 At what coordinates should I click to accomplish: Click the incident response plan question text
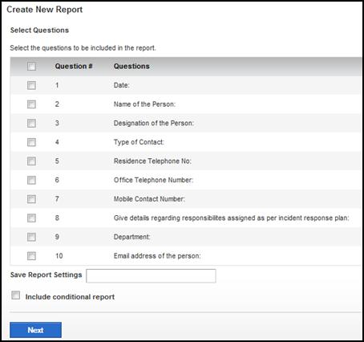(232, 218)
